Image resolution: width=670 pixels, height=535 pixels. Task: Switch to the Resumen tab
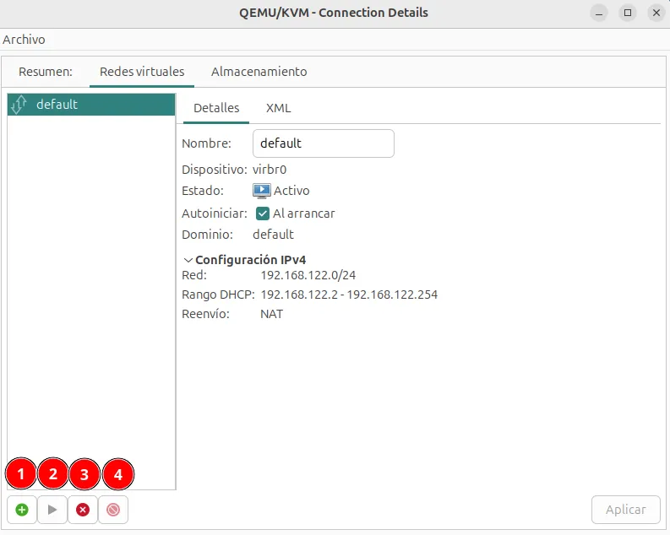pos(46,72)
